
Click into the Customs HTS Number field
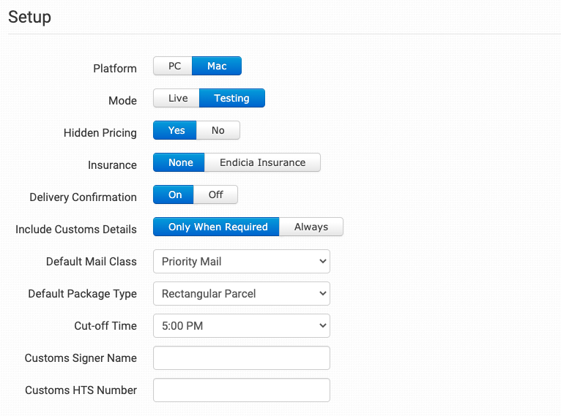pyautogui.click(x=242, y=390)
